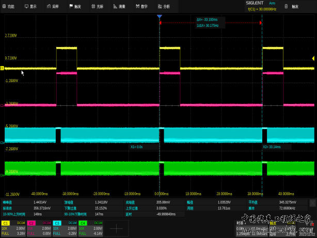The height and width of the screenshot is (238, 317).
Task: Toggle channel C2 pink label
Action: pyautogui.click(x=31, y=223)
